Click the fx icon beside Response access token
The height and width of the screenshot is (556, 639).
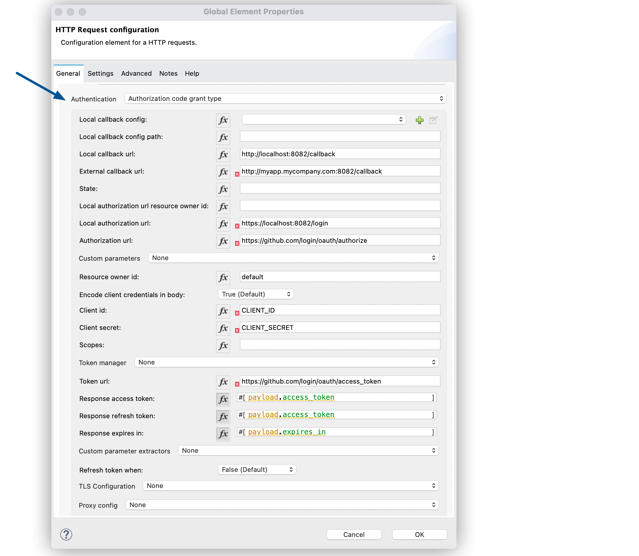pyautogui.click(x=223, y=399)
